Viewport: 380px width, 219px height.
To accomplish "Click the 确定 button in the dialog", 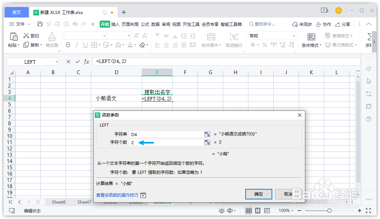I will tap(259, 194).
